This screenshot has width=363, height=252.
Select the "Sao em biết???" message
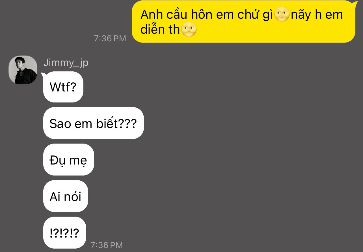93,123
